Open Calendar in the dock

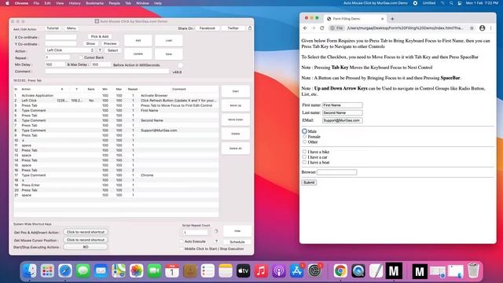coord(172,270)
